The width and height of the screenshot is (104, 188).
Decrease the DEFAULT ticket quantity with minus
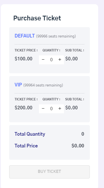click(x=43, y=60)
